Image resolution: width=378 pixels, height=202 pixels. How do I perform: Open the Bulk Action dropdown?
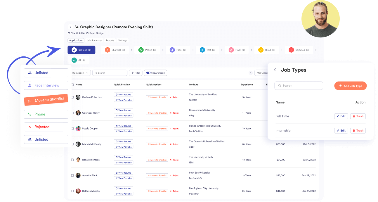click(x=80, y=73)
